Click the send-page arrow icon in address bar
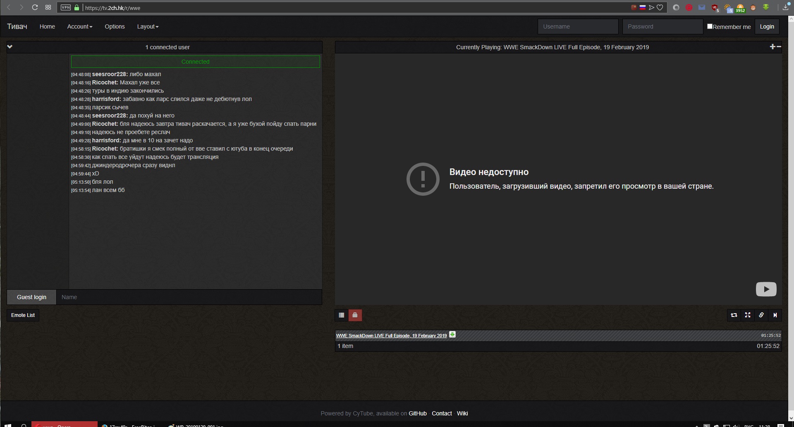 pyautogui.click(x=651, y=7)
